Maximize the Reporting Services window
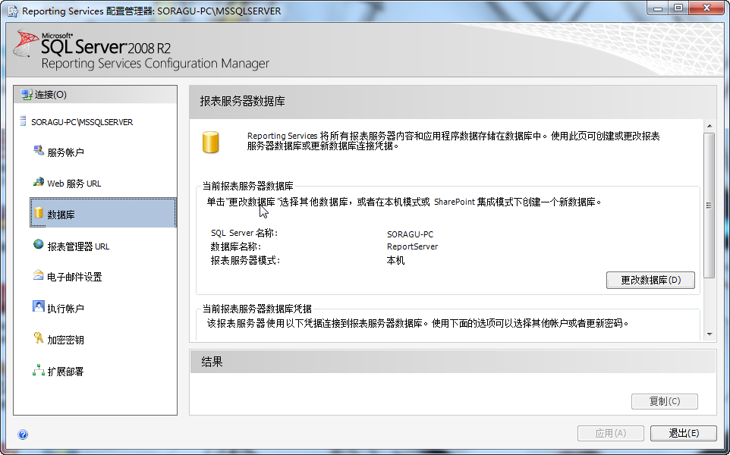This screenshot has width=730, height=455. click(x=679, y=8)
